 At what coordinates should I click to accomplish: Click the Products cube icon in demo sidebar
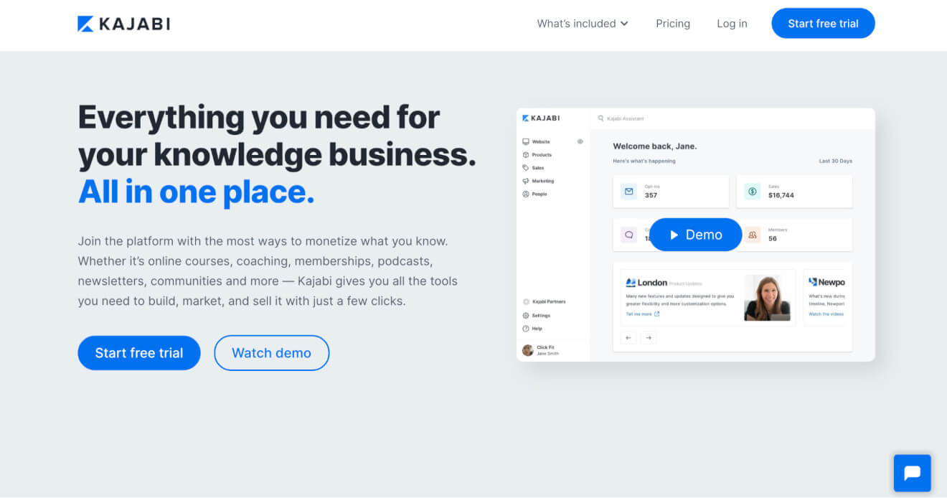(526, 155)
